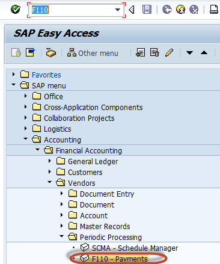
Task: Click the Move Favorites Down arrow
Action: 189,53
